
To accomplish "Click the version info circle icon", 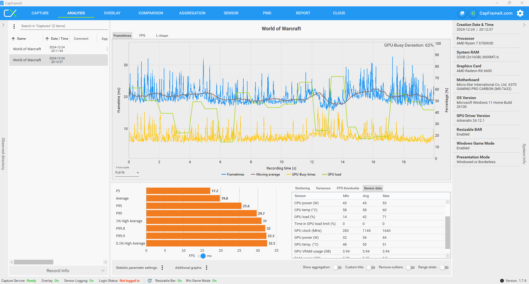I will 502,281.
